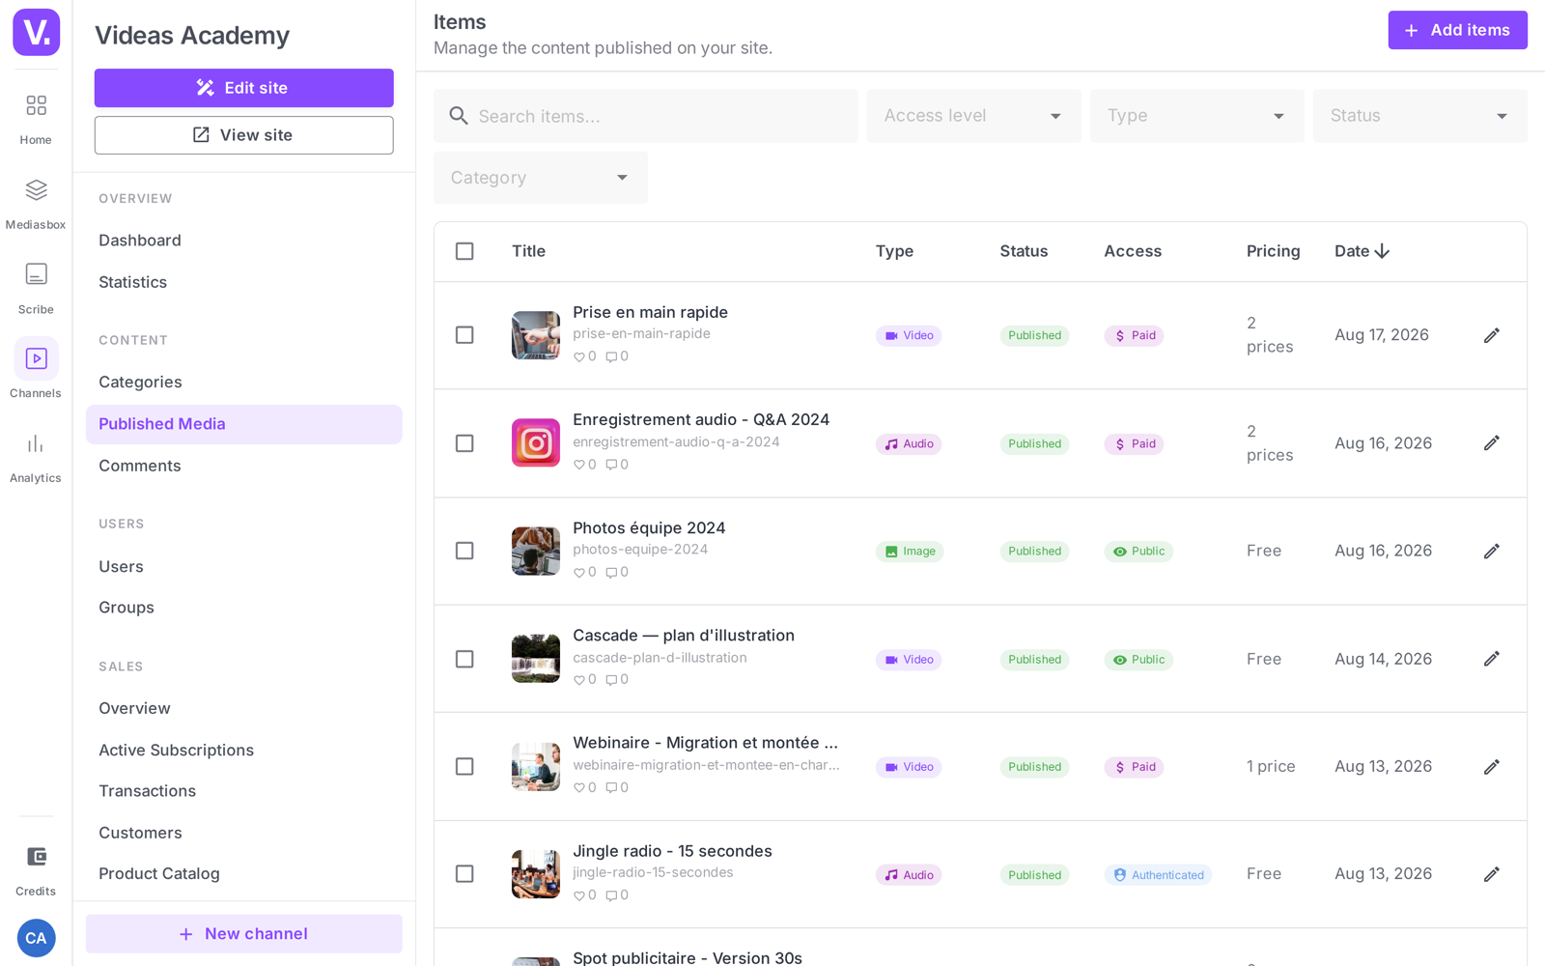The image size is (1545, 966).
Task: Click the New channel button
Action: [243, 934]
